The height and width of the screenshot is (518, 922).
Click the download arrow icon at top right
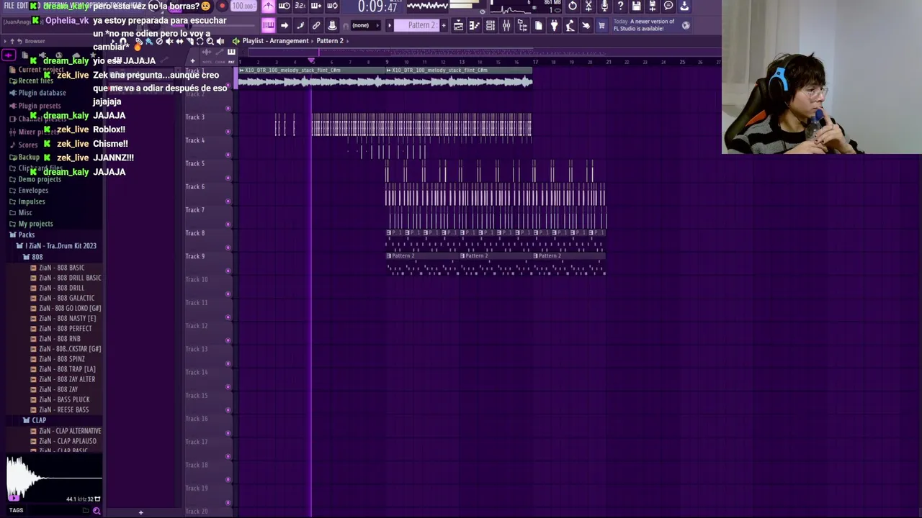[x=684, y=6]
